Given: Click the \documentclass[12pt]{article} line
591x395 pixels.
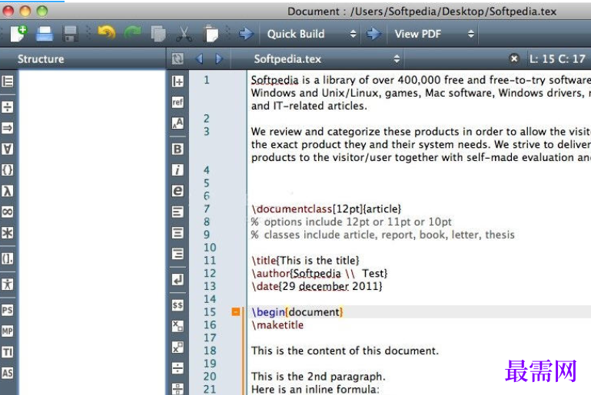Looking at the screenshot, I should pyautogui.click(x=326, y=209).
